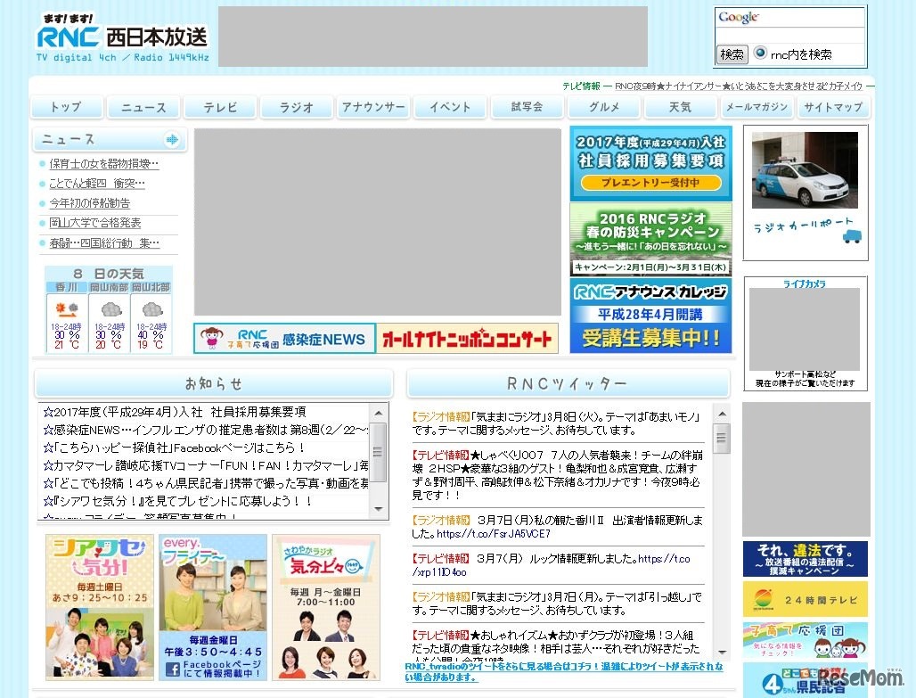This screenshot has width=916, height=698.
Task: Open the ニュース menu tab
Action: tap(143, 107)
